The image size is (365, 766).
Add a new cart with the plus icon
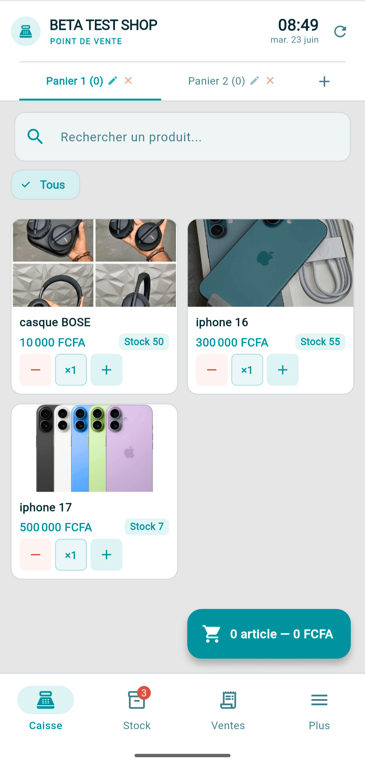click(324, 81)
